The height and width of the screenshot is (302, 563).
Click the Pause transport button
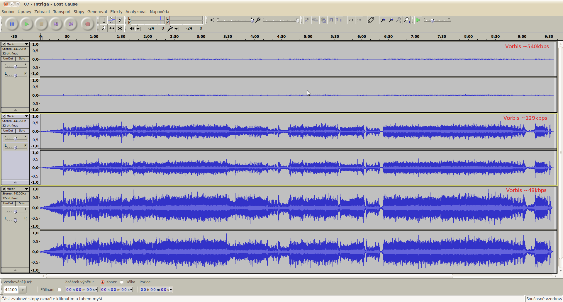[x=12, y=24]
